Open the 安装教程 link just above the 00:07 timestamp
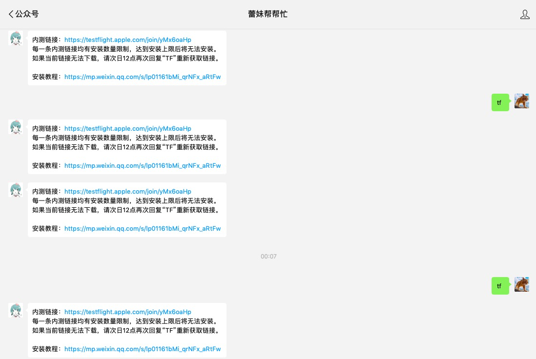 pyautogui.click(x=142, y=229)
